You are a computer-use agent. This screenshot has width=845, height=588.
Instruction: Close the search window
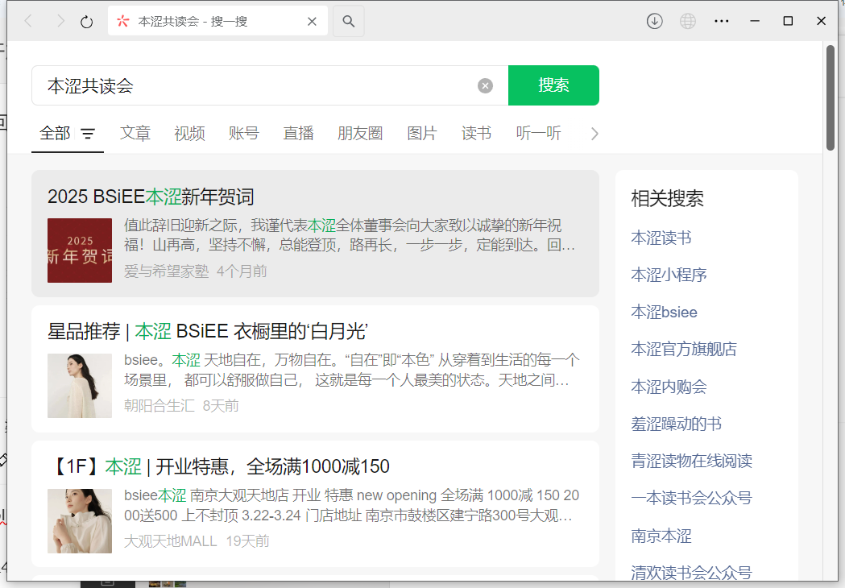tap(821, 21)
